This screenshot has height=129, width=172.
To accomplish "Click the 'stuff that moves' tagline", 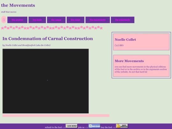I will pyautogui.click(x=9, y=12).
